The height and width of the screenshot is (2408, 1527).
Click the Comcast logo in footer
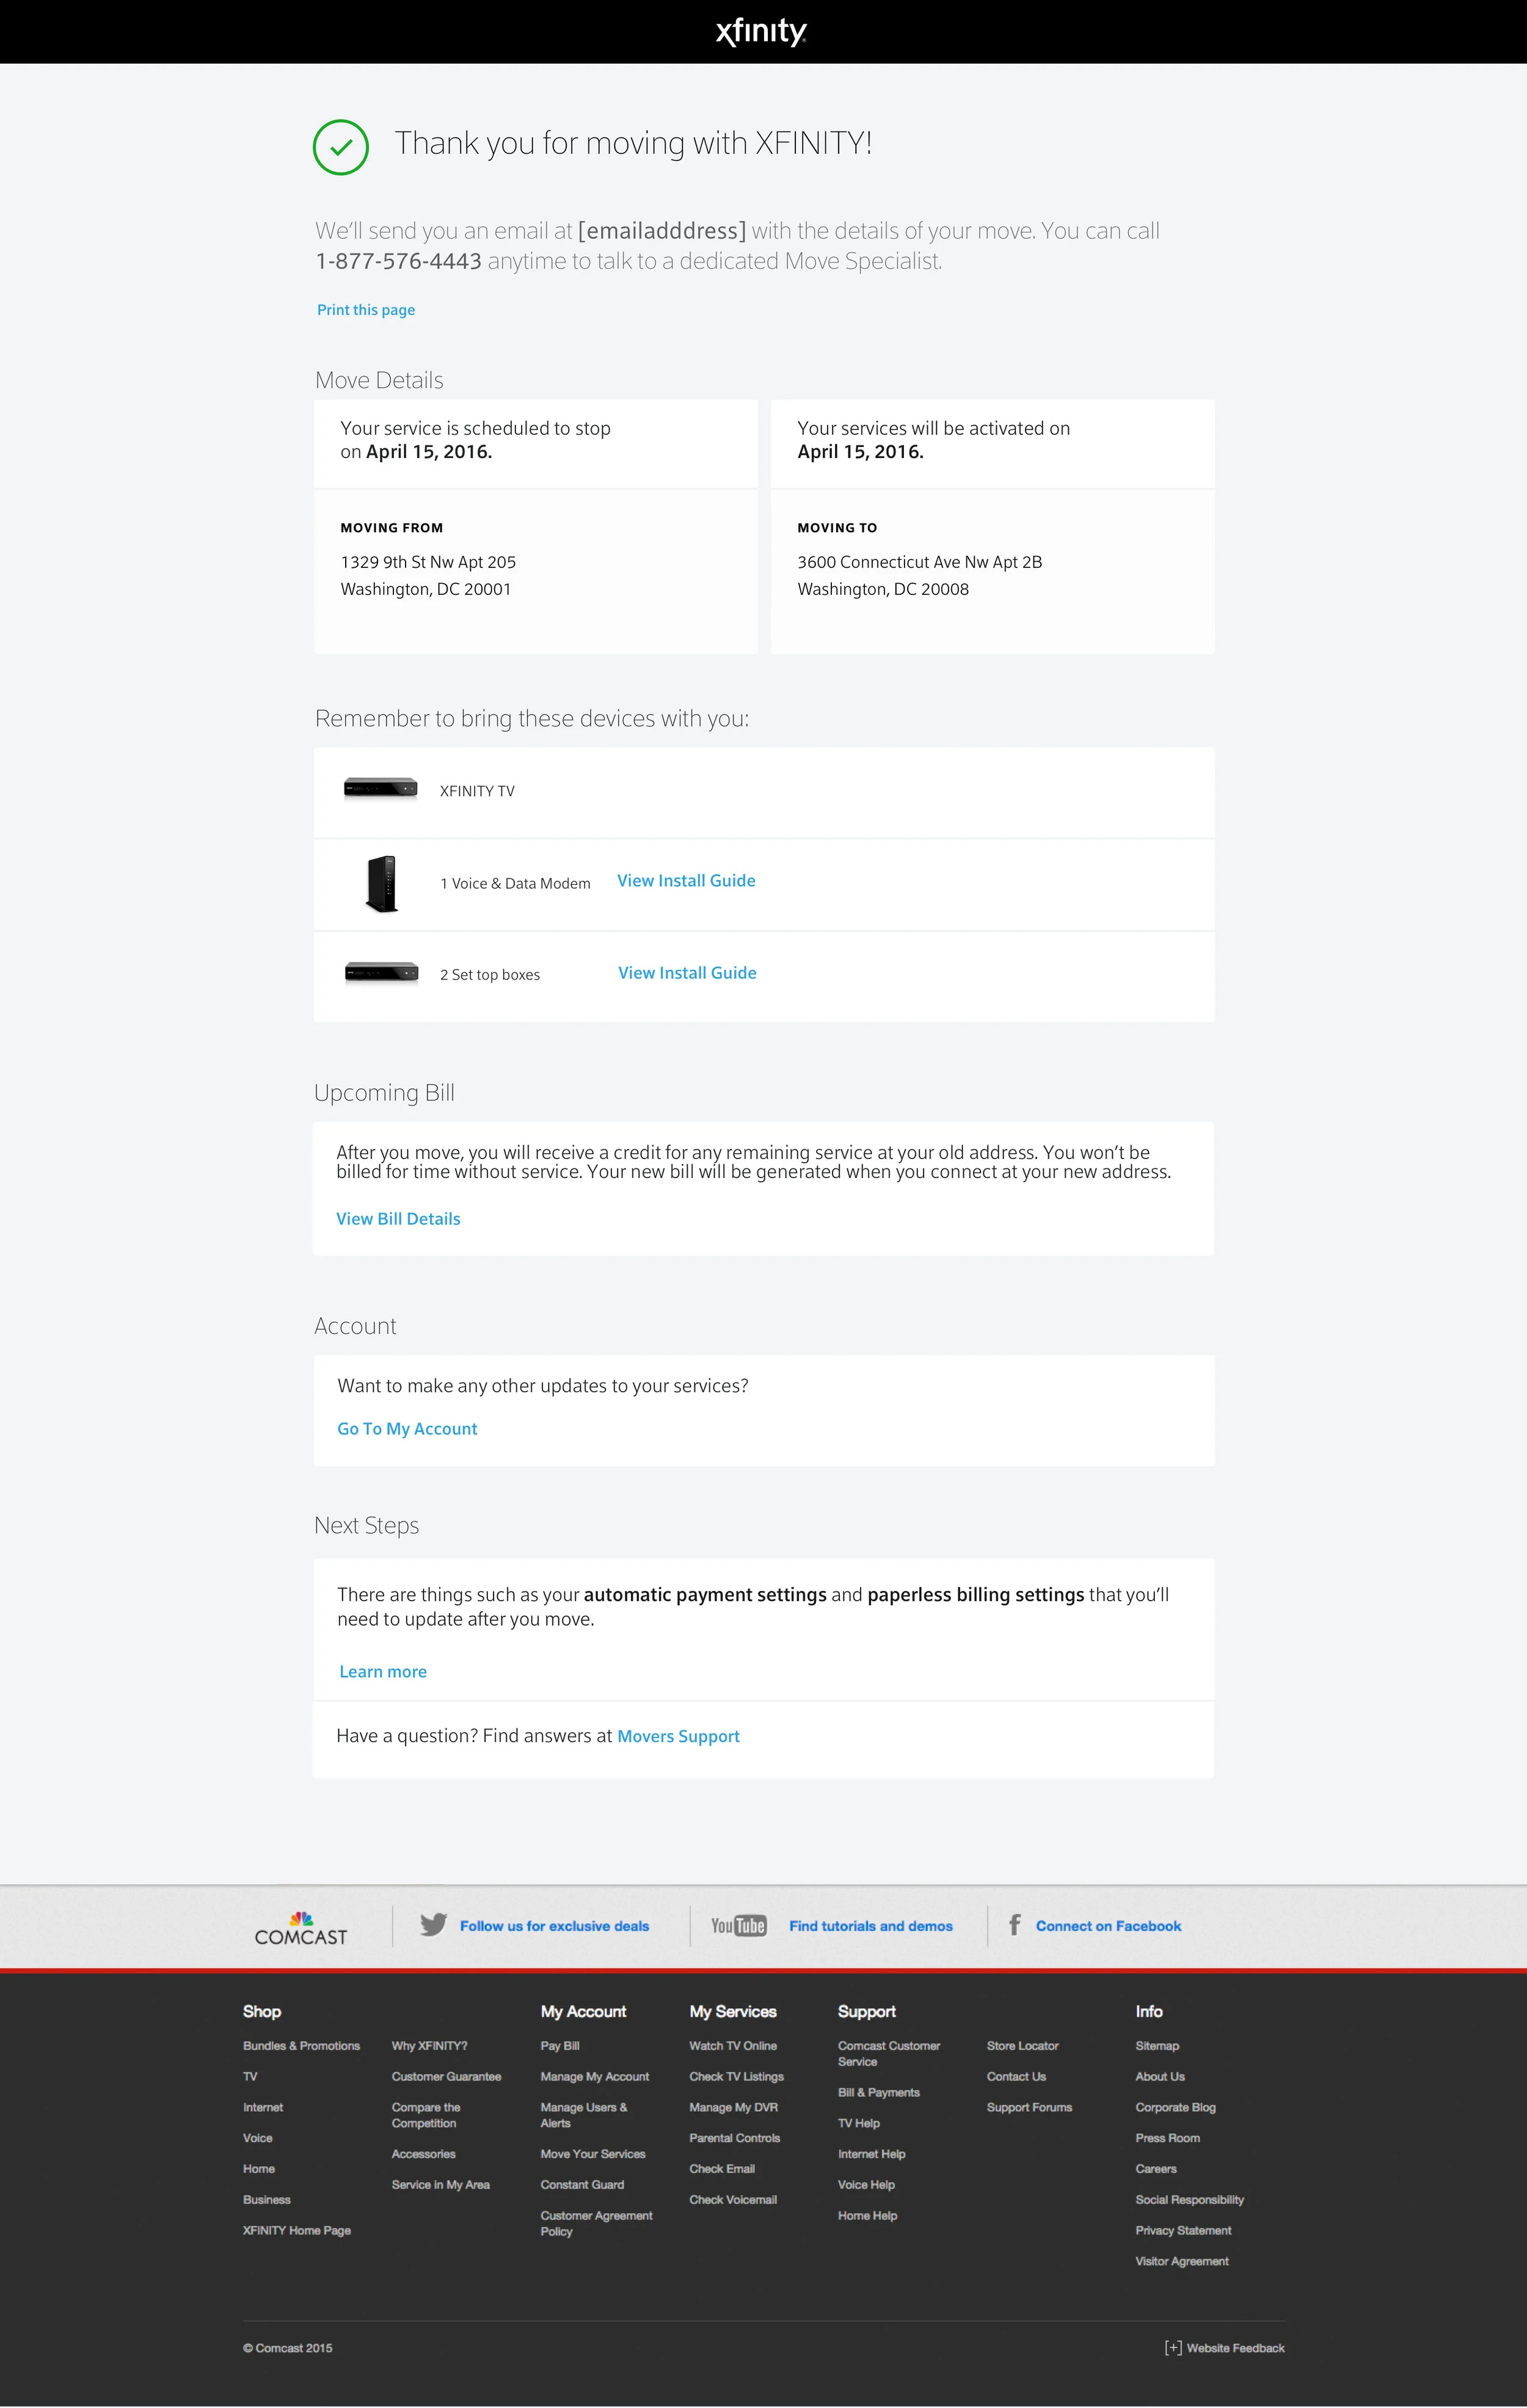click(x=301, y=1930)
